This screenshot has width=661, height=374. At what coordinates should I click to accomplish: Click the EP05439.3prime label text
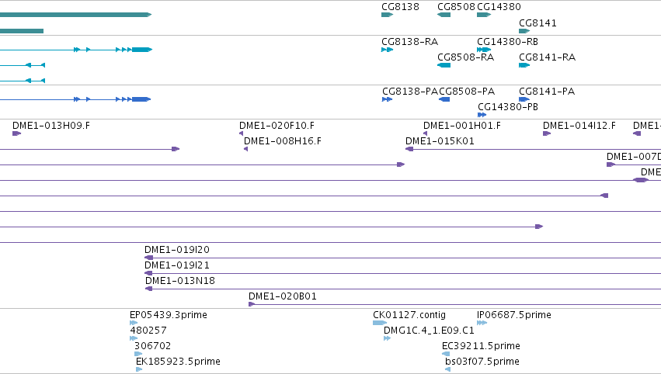[169, 315]
